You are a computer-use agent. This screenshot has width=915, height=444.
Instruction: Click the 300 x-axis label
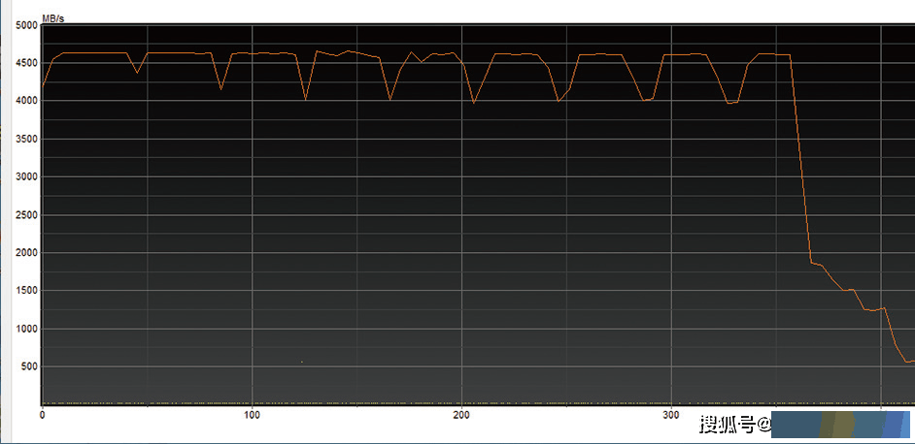point(671,416)
